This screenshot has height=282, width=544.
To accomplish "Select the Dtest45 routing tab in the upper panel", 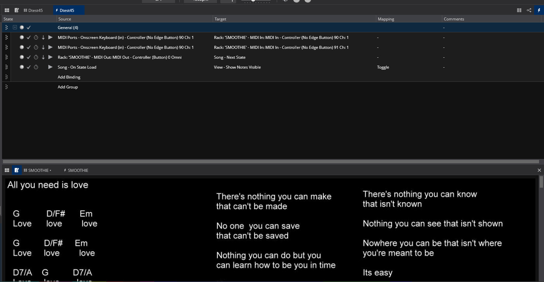I will pyautogui.click(x=33, y=10).
